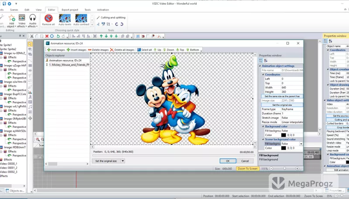
Task: Click the first green down arrow in editor toolbar
Action: tap(106, 36)
